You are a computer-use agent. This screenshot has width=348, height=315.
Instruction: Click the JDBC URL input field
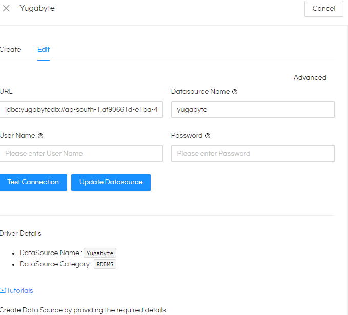coord(81,110)
